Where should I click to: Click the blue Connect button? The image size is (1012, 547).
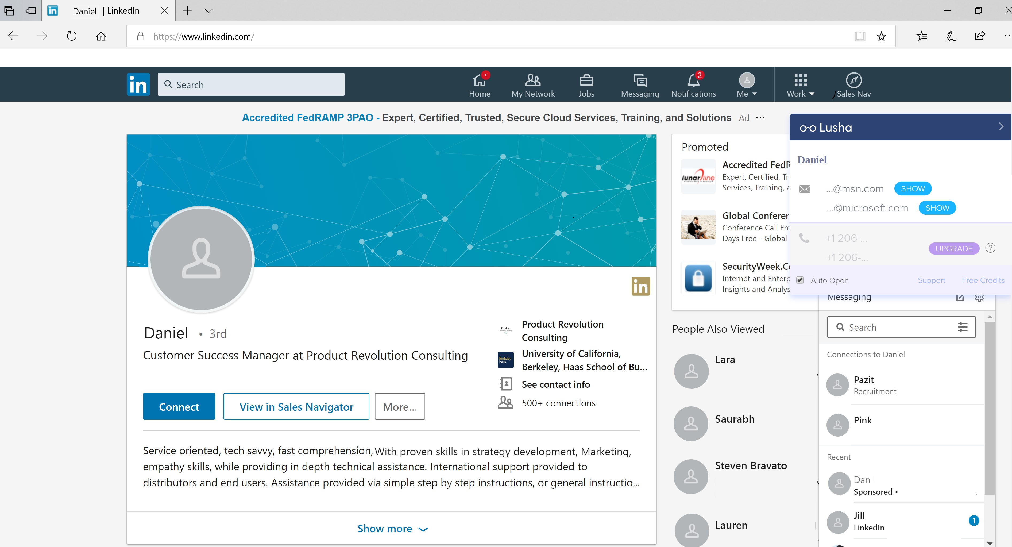(x=179, y=406)
